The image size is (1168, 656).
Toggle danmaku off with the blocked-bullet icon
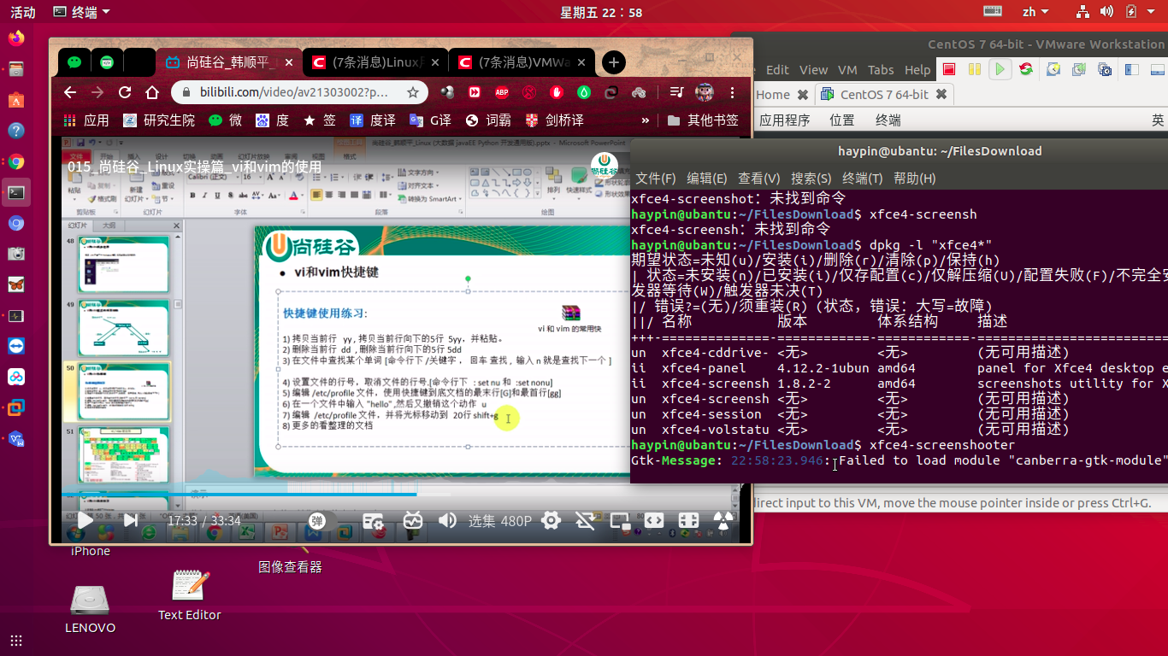coord(585,519)
